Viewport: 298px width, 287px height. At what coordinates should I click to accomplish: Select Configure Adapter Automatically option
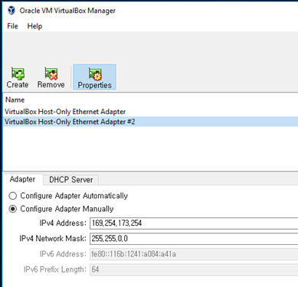click(x=68, y=196)
